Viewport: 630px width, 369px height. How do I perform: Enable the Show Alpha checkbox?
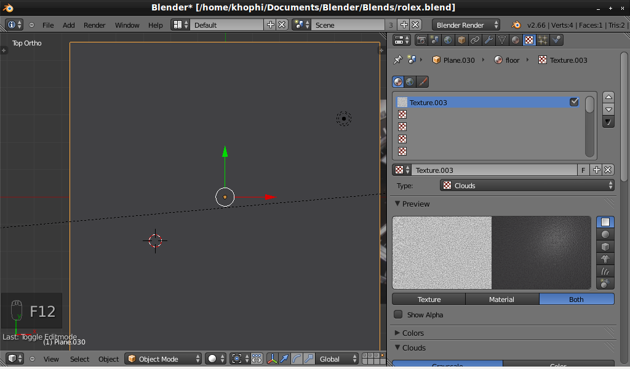pyautogui.click(x=398, y=314)
